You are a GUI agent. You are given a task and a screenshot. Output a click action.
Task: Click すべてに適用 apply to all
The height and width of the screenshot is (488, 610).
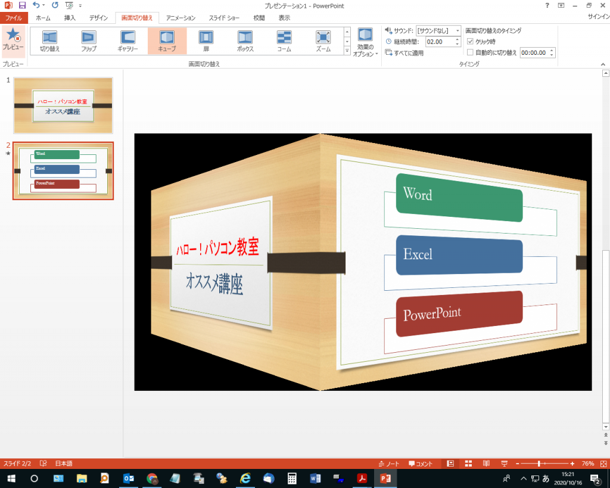tap(404, 53)
